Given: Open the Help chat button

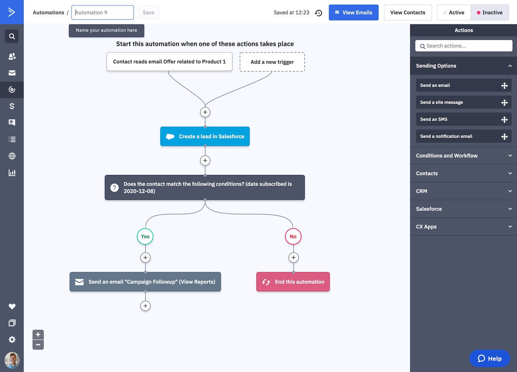Looking at the screenshot, I should click(489, 359).
